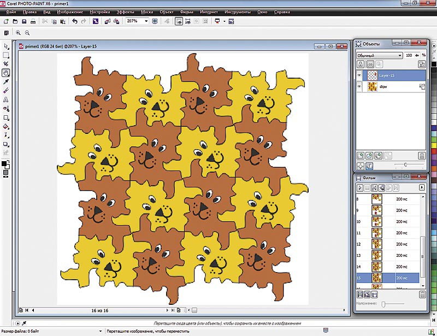Click the fit-to-window icon beside zoom dropdown

[x=155, y=21]
